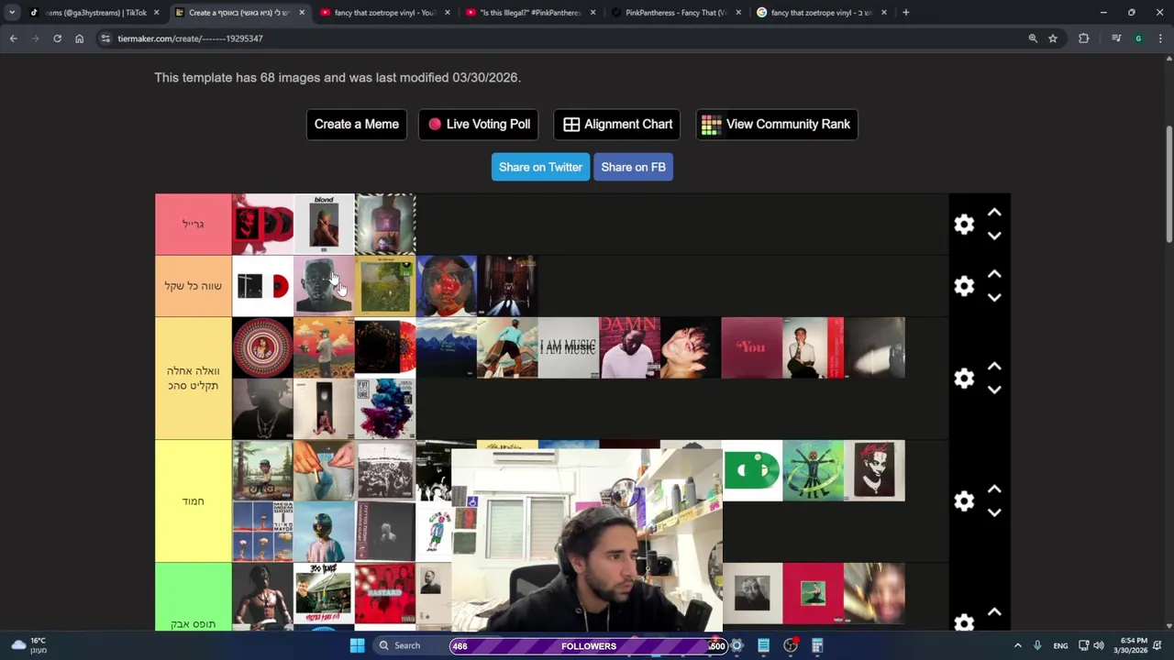Switch to the 'PinkPantheress - Fancy That' tab
This screenshot has height=660, width=1174.
tap(676, 13)
